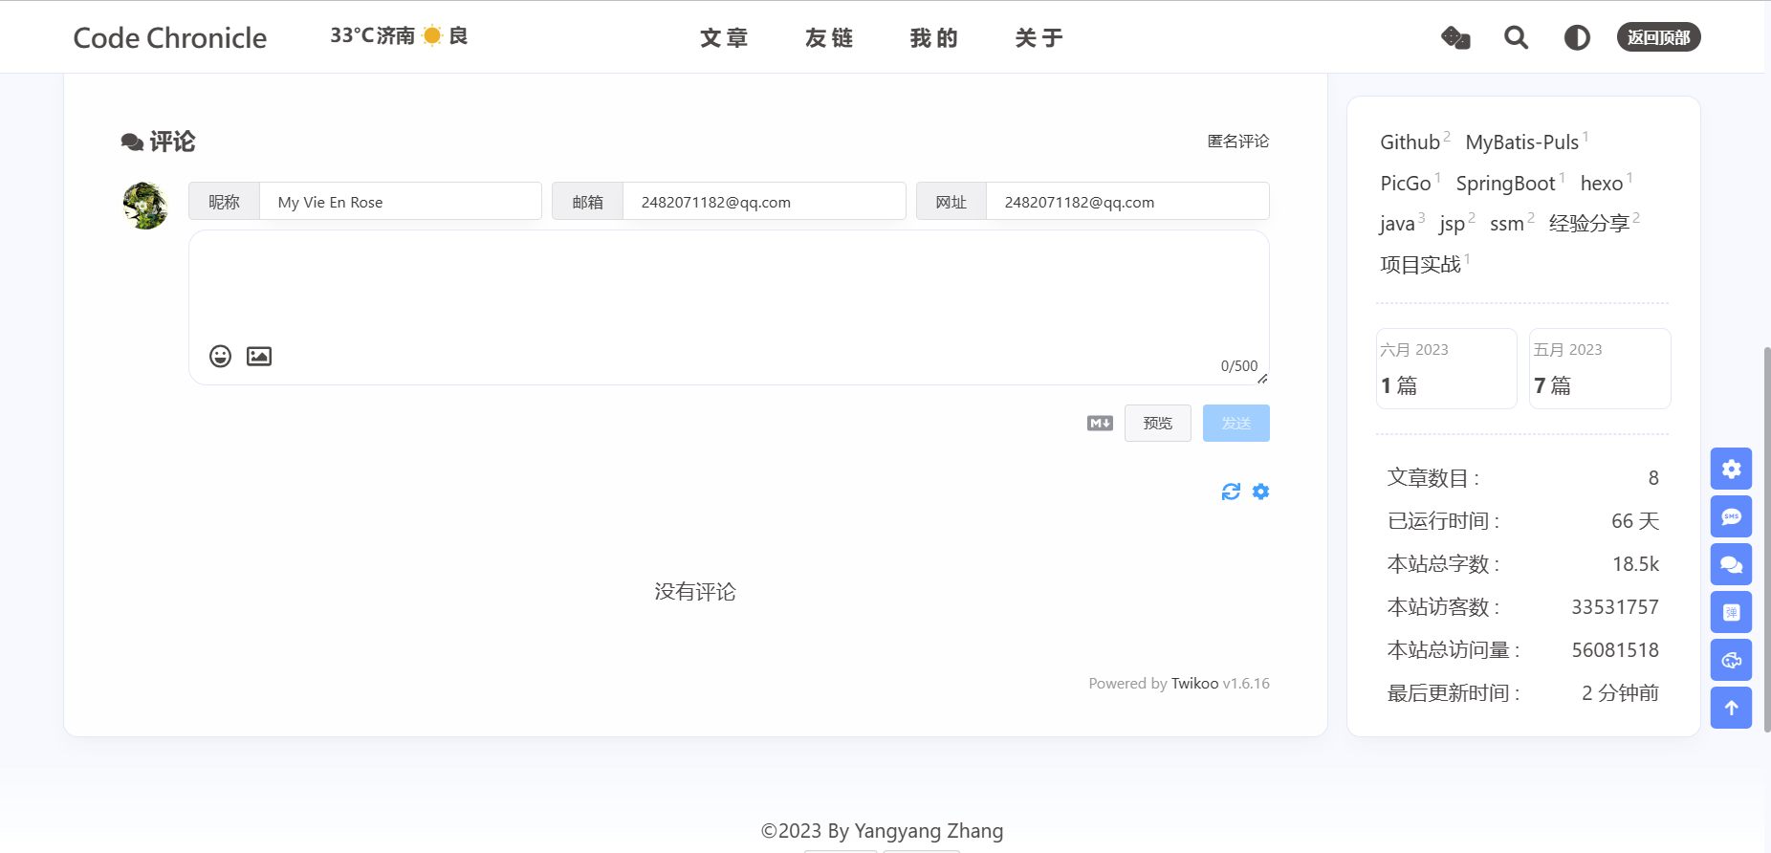Open Twikoo admin gear icon
This screenshot has width=1771, height=853.
tap(1260, 492)
